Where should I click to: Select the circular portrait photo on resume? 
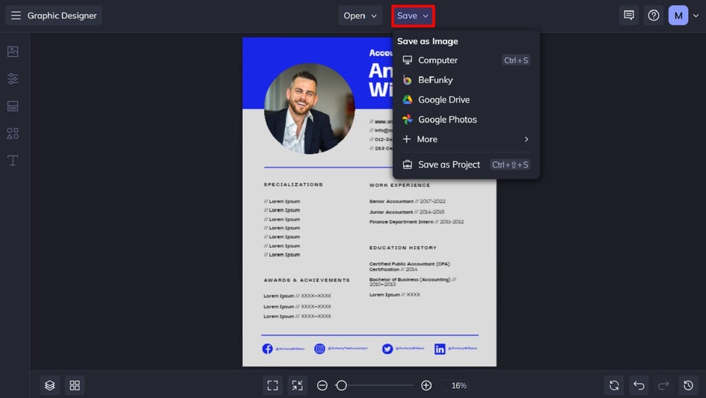click(310, 108)
